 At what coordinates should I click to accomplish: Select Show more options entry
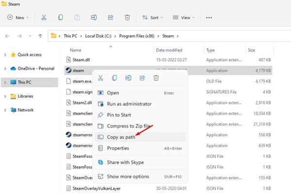128,177
